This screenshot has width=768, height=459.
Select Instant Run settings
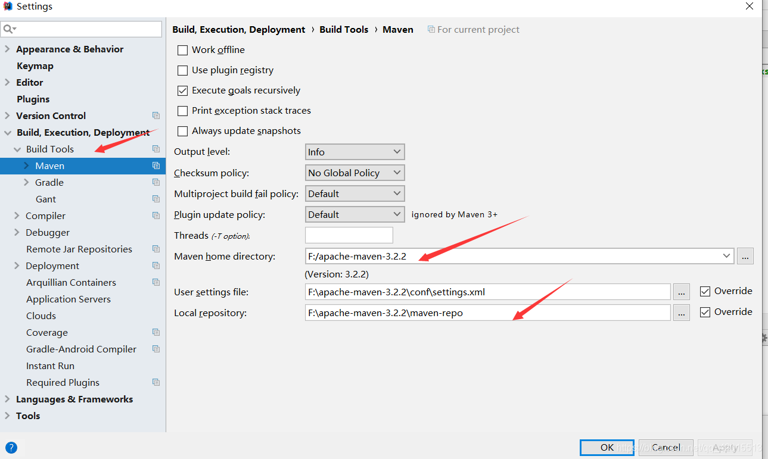50,366
